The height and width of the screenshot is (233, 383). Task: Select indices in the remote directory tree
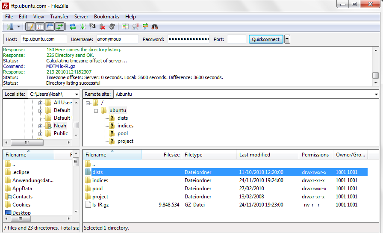125,126
